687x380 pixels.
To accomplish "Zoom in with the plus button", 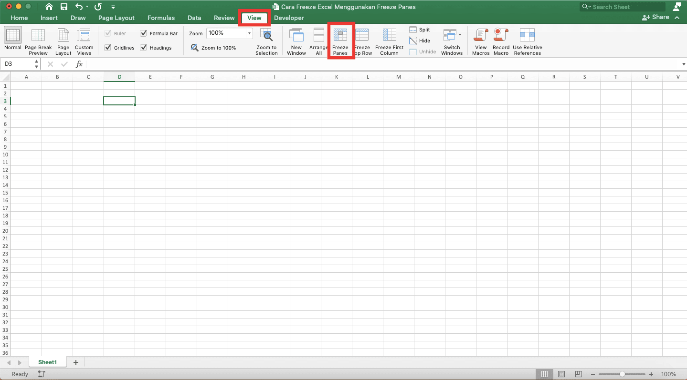I will click(x=651, y=374).
